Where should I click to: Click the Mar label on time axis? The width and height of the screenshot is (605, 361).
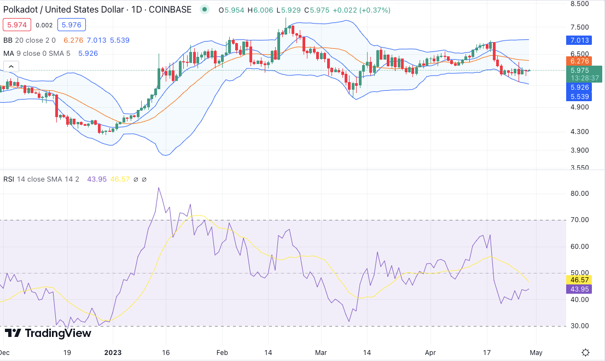321,352
